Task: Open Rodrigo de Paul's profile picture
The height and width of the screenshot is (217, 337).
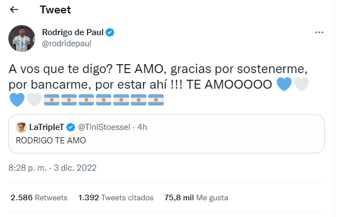Action: [x=22, y=38]
